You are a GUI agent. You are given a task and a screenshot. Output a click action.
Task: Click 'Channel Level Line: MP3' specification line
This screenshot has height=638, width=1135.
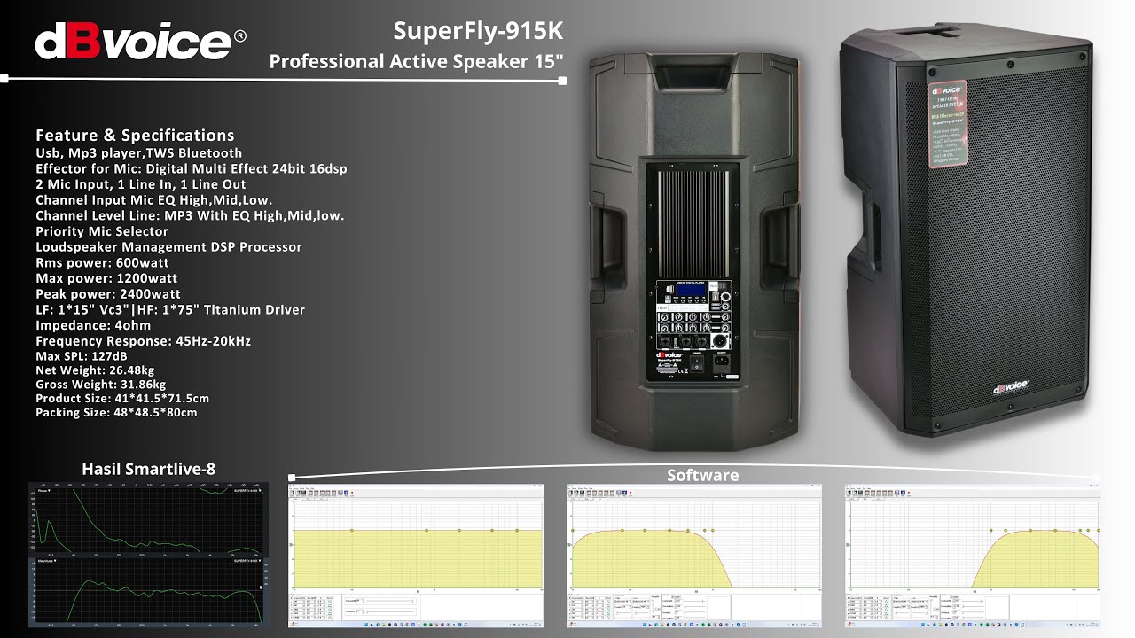click(x=190, y=215)
